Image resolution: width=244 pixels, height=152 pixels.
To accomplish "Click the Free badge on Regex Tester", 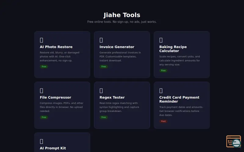I will pyautogui.click(x=104, y=117).
